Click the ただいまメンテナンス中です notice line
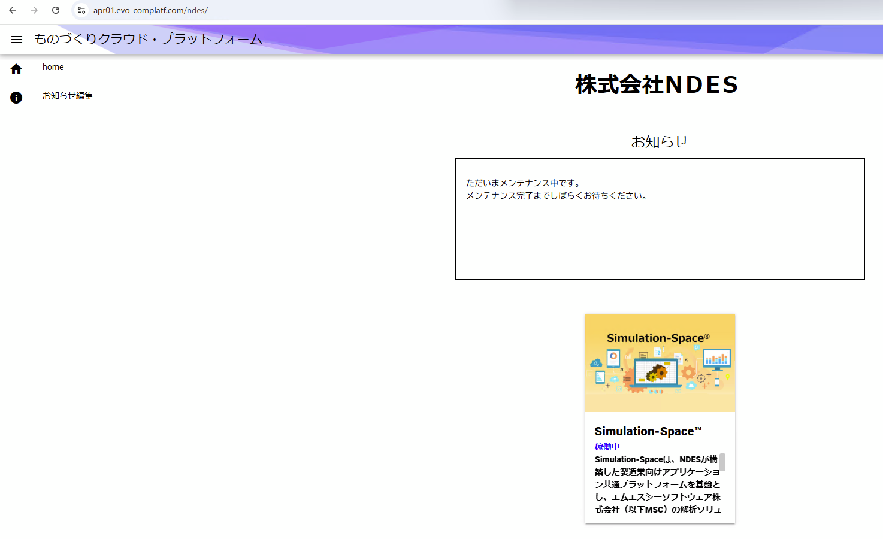 pos(523,183)
